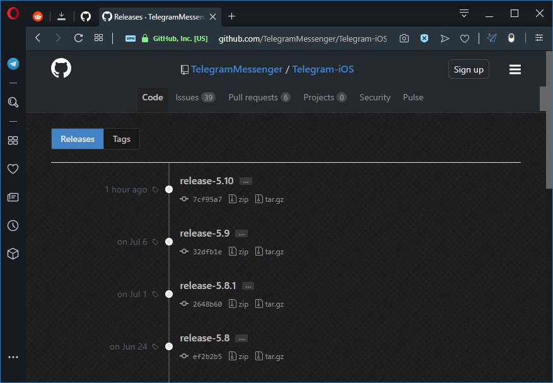Download release-5.9 zip archive
The height and width of the screenshot is (383, 553).
pos(238,251)
